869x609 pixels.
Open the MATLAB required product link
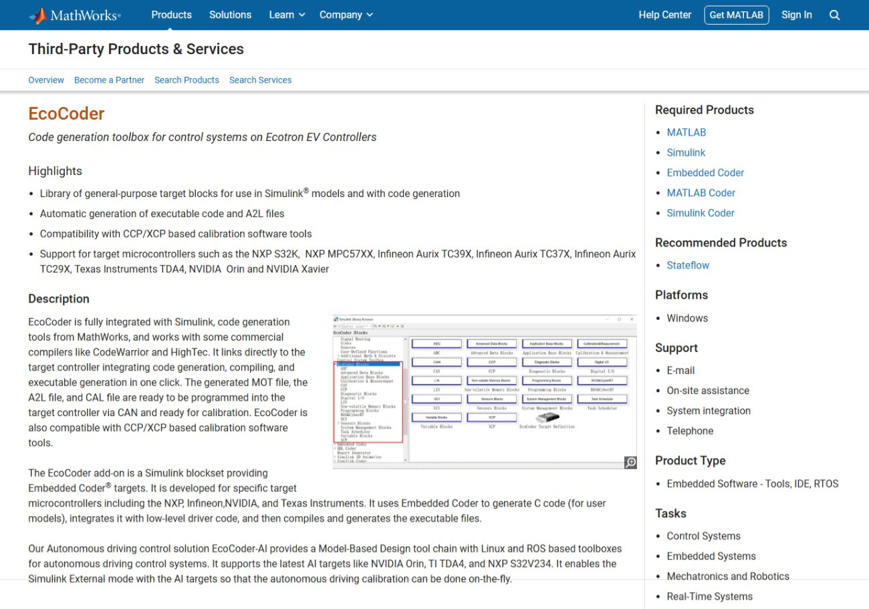click(x=687, y=133)
